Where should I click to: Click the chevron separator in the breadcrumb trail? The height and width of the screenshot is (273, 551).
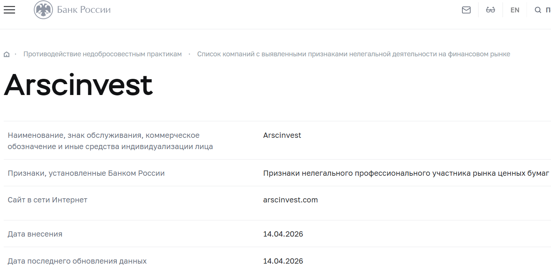point(190,54)
